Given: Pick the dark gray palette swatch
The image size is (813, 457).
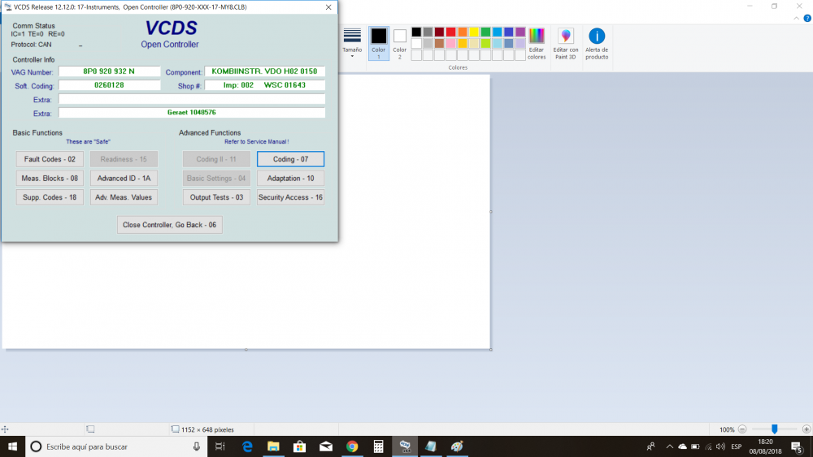Looking at the screenshot, I should tap(428, 32).
